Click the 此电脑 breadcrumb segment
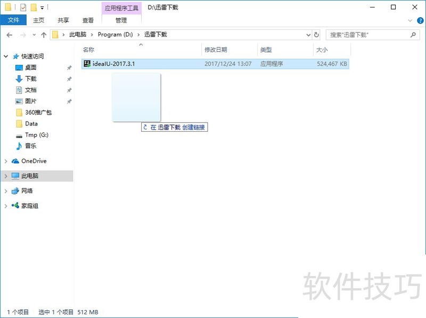 (78, 35)
